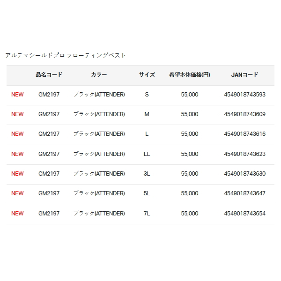
Task: Click JAN code 4549018743616
Action: click(244, 134)
